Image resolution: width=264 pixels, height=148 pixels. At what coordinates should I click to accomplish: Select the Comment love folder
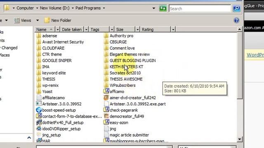click(119, 48)
